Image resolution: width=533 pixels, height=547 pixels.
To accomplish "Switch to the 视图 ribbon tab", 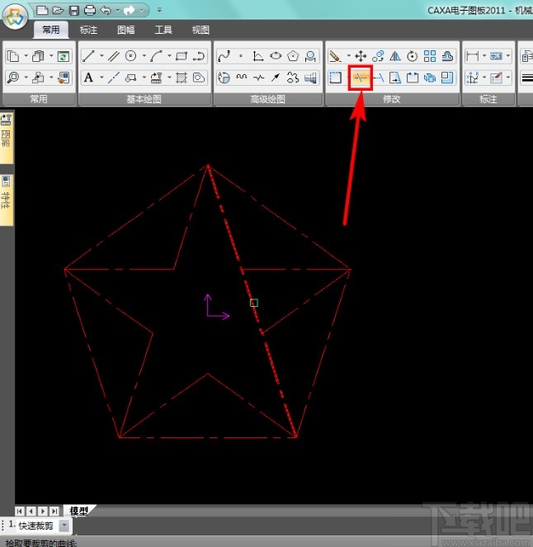I will tap(200, 30).
